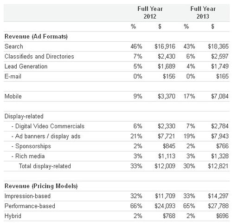Click the Lead Generation row label
This screenshot has height=223, width=232.
point(26,66)
